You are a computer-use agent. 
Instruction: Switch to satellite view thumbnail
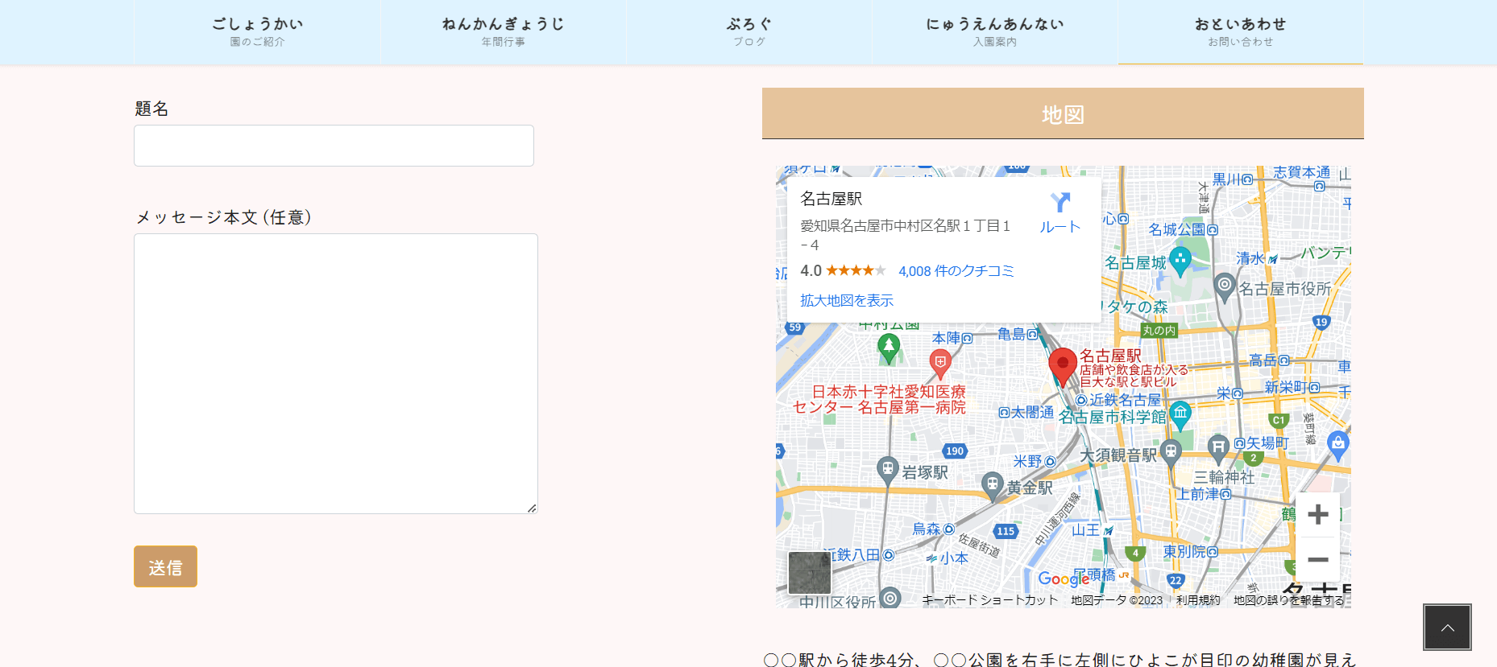[x=810, y=573]
